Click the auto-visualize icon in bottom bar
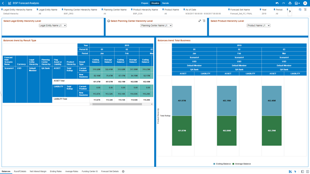Screen dimensions: 310x174 tap(290, 172)
